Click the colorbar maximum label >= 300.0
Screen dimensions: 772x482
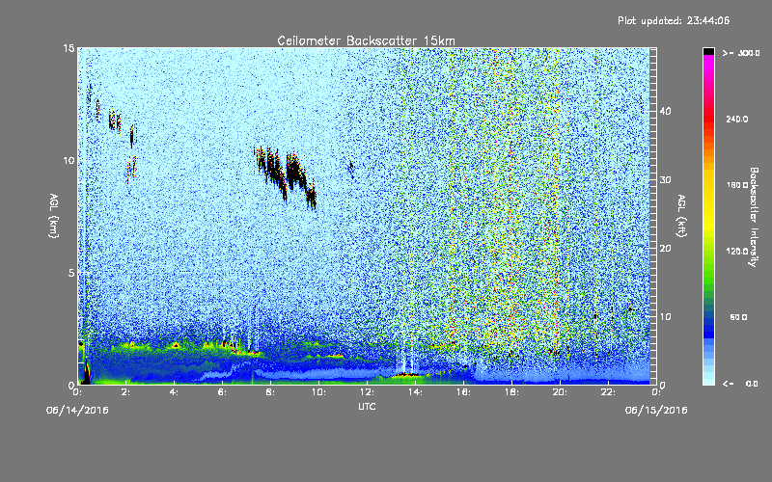pos(741,53)
